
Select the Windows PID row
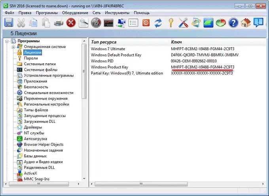[x=177, y=61]
